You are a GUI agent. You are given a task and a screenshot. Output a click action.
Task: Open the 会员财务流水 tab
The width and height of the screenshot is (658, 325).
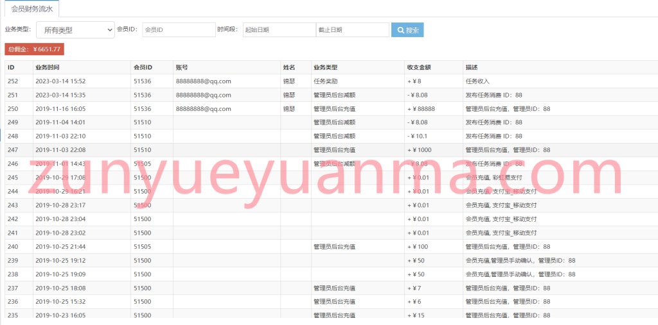click(32, 8)
